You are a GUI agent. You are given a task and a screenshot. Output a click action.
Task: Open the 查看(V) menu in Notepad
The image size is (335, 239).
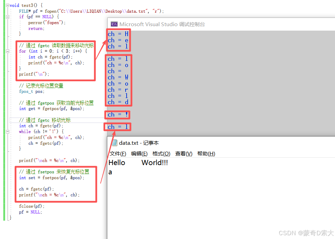184,154
